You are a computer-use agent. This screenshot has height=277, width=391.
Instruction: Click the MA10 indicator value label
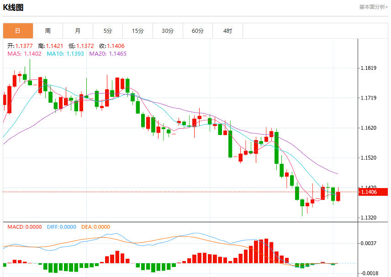tap(65, 54)
